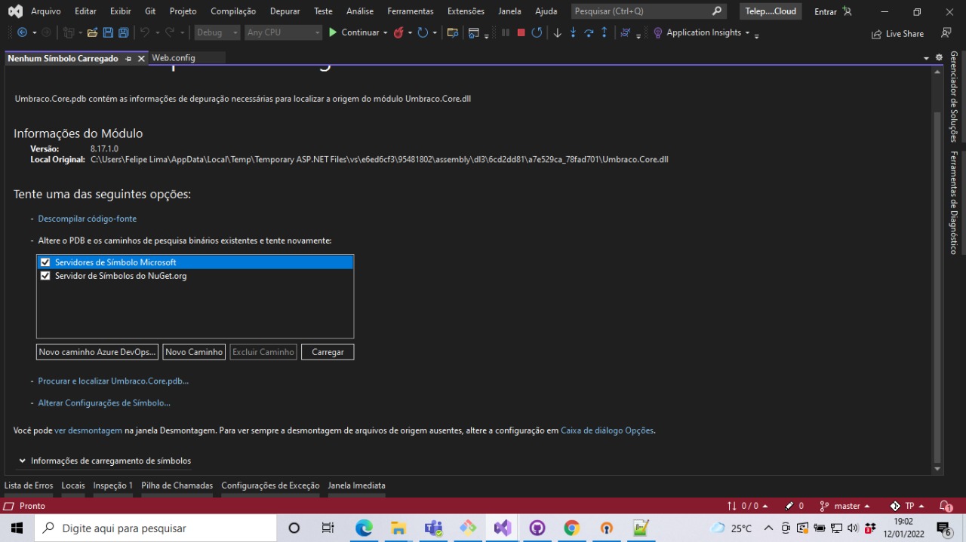Uncheck Servidor de Símbolos do NuGet.org checkbox

45,276
